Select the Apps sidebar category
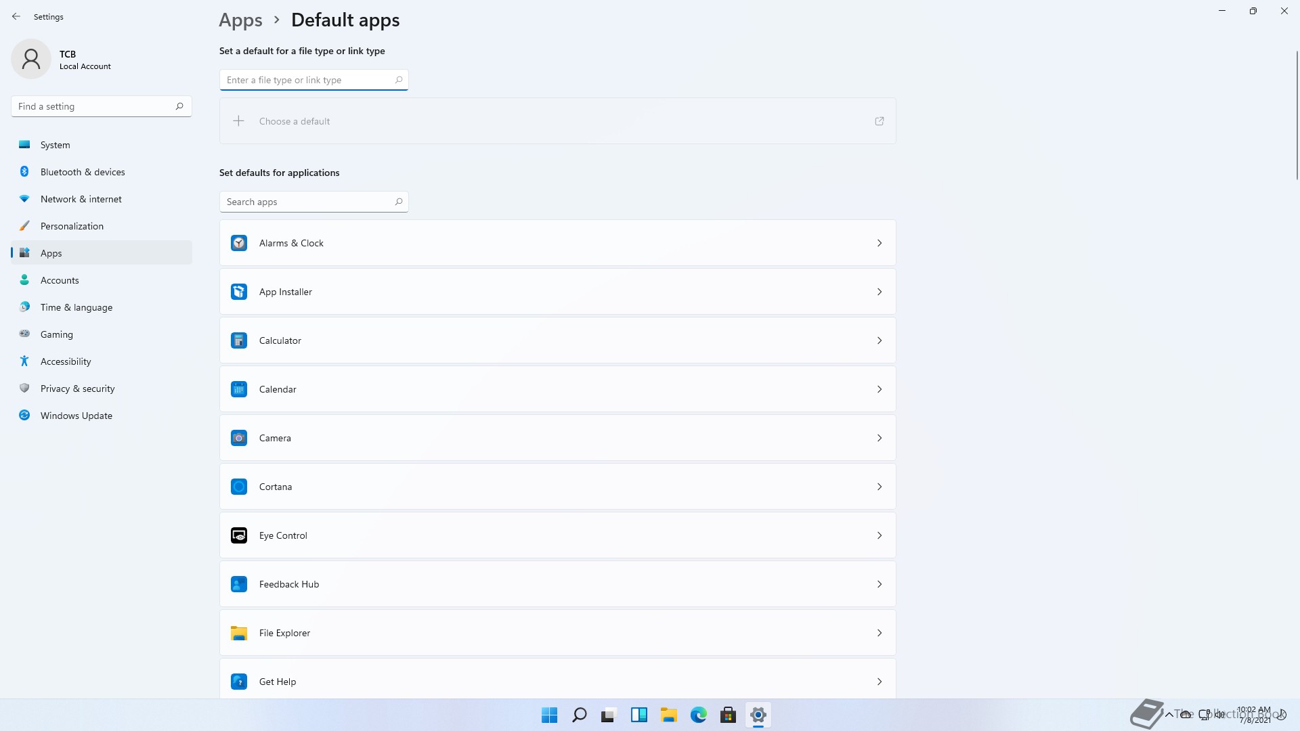The height and width of the screenshot is (731, 1300). (x=102, y=253)
